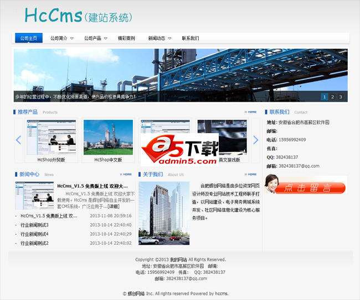The image size is (360, 300).
Task: Show banner slide 3
Action: pos(341,97)
